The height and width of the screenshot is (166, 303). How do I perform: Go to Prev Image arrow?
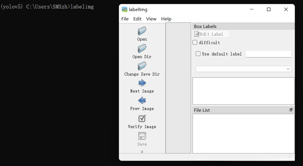pyautogui.click(x=142, y=101)
